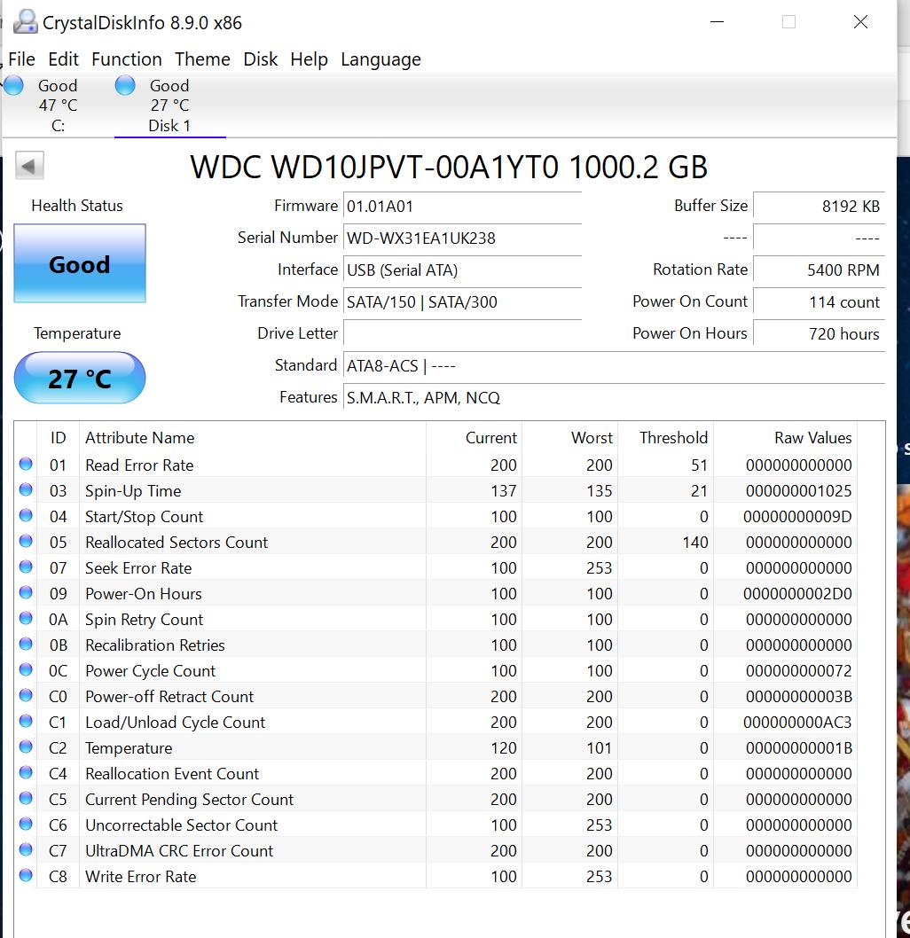Click status orb for Uncorrectable Sector Count row
The height and width of the screenshot is (938, 910).
click(26, 825)
